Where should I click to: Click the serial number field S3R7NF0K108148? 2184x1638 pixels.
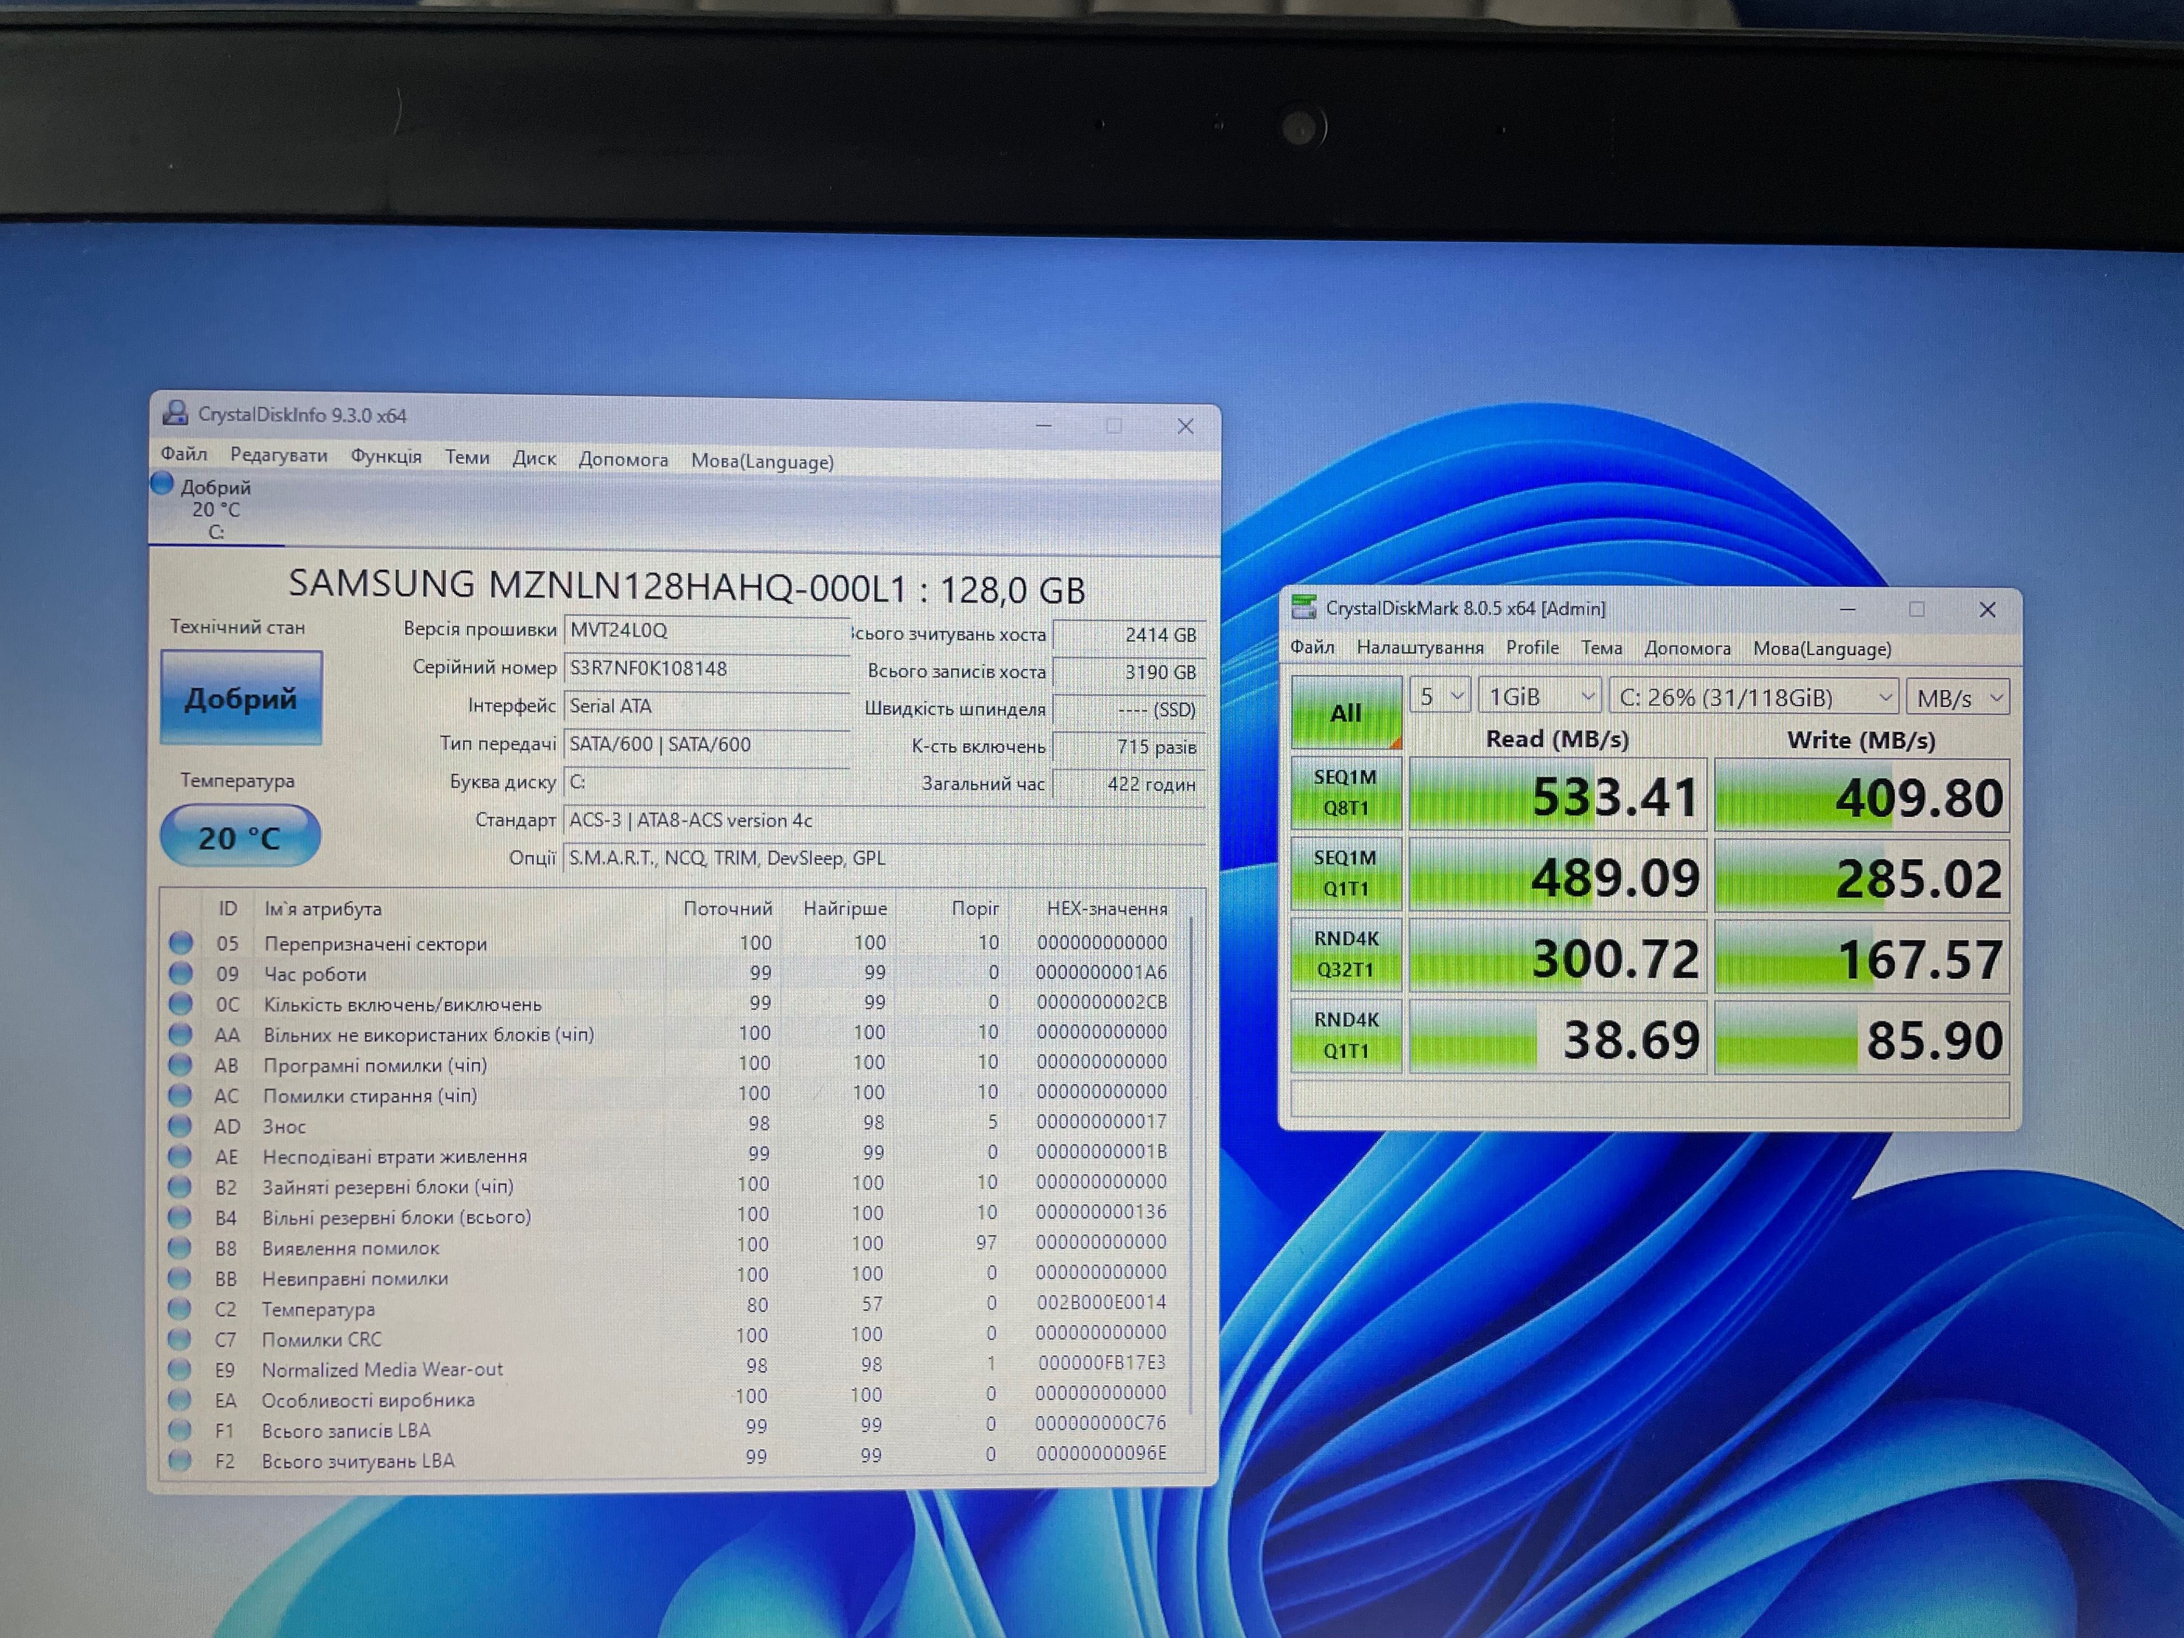click(x=706, y=668)
